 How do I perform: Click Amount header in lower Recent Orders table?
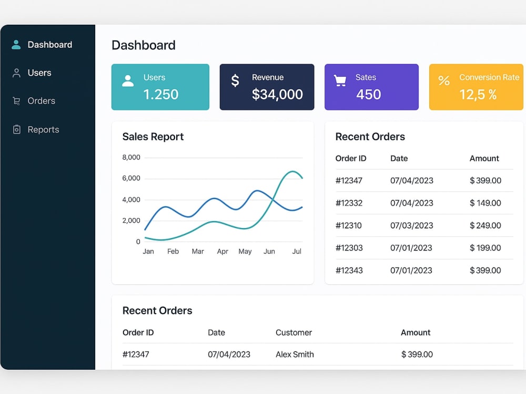click(x=416, y=333)
